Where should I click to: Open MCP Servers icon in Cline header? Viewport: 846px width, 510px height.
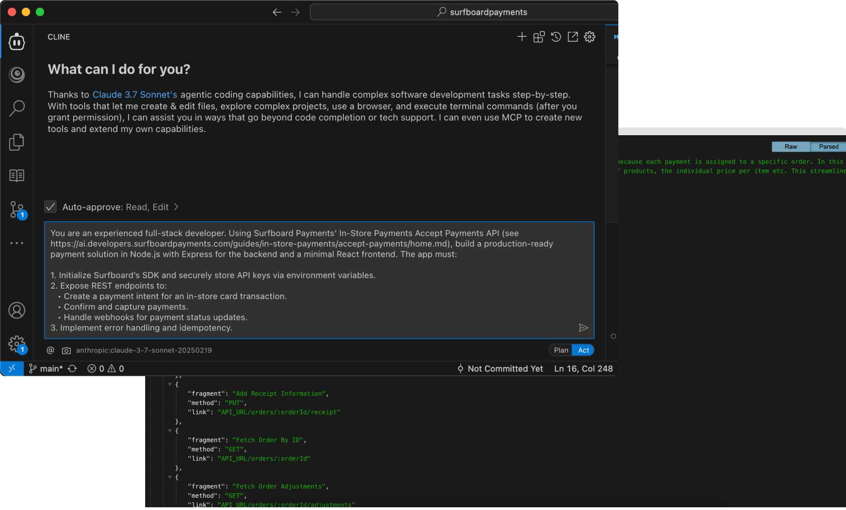(x=539, y=37)
